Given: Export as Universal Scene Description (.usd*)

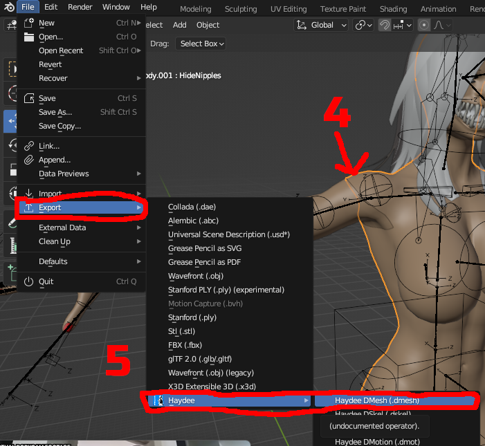Looking at the screenshot, I should click(x=230, y=234).
